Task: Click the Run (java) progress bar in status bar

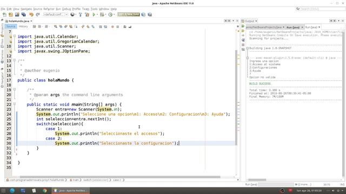Action: coord(276,184)
